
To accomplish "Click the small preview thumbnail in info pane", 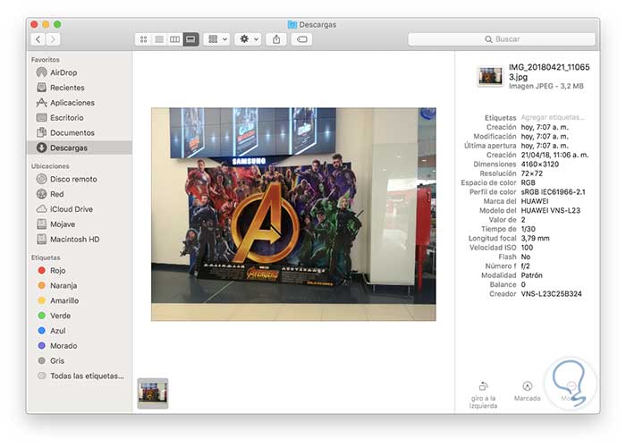I will click(x=490, y=76).
